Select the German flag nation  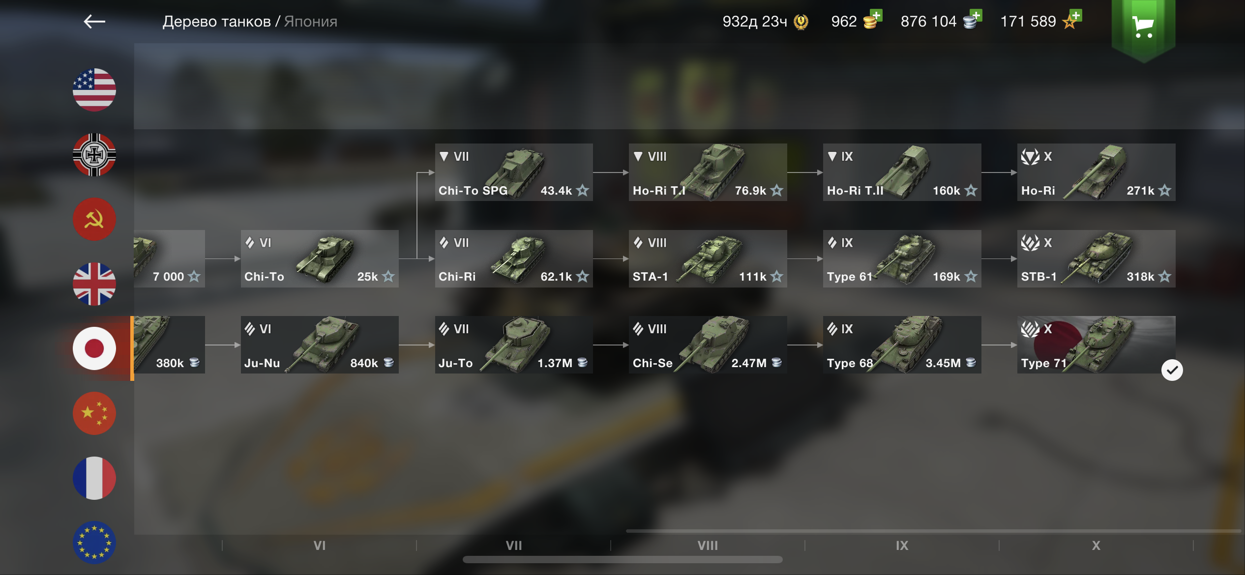[x=94, y=155]
